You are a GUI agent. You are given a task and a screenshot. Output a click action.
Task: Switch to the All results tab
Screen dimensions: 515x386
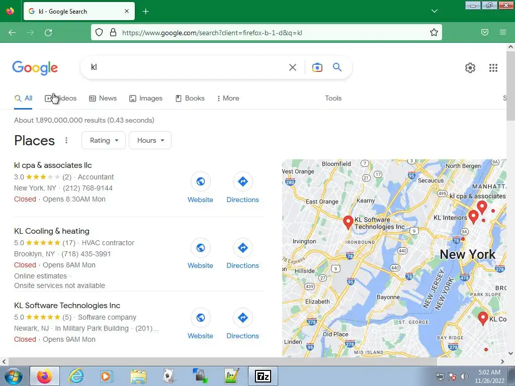click(x=23, y=98)
